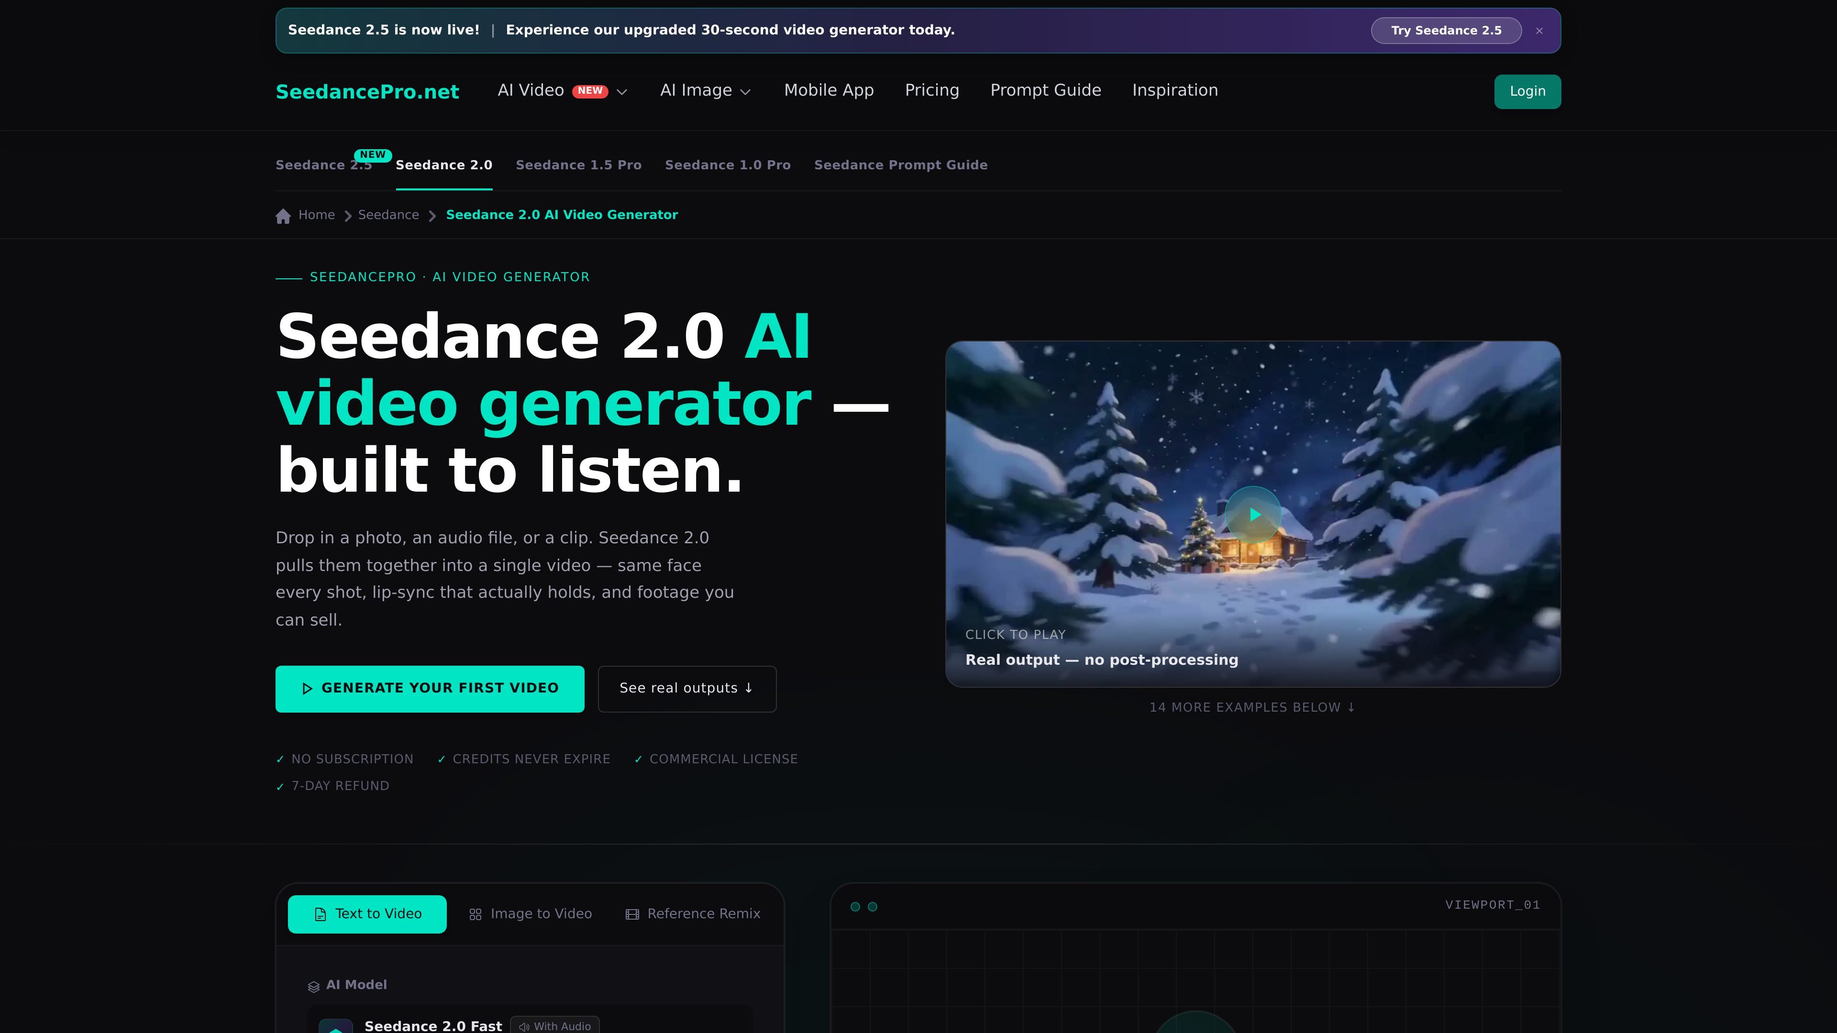The width and height of the screenshot is (1837, 1033).
Task: Click the VIEWPORT_01 label
Action: (1493, 905)
